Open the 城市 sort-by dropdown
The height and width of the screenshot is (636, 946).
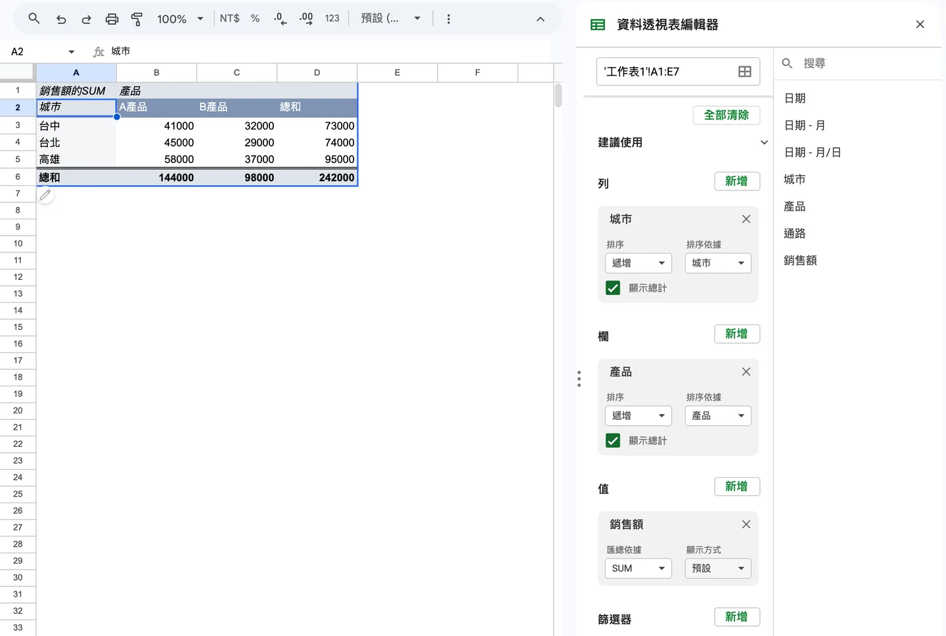pos(718,263)
